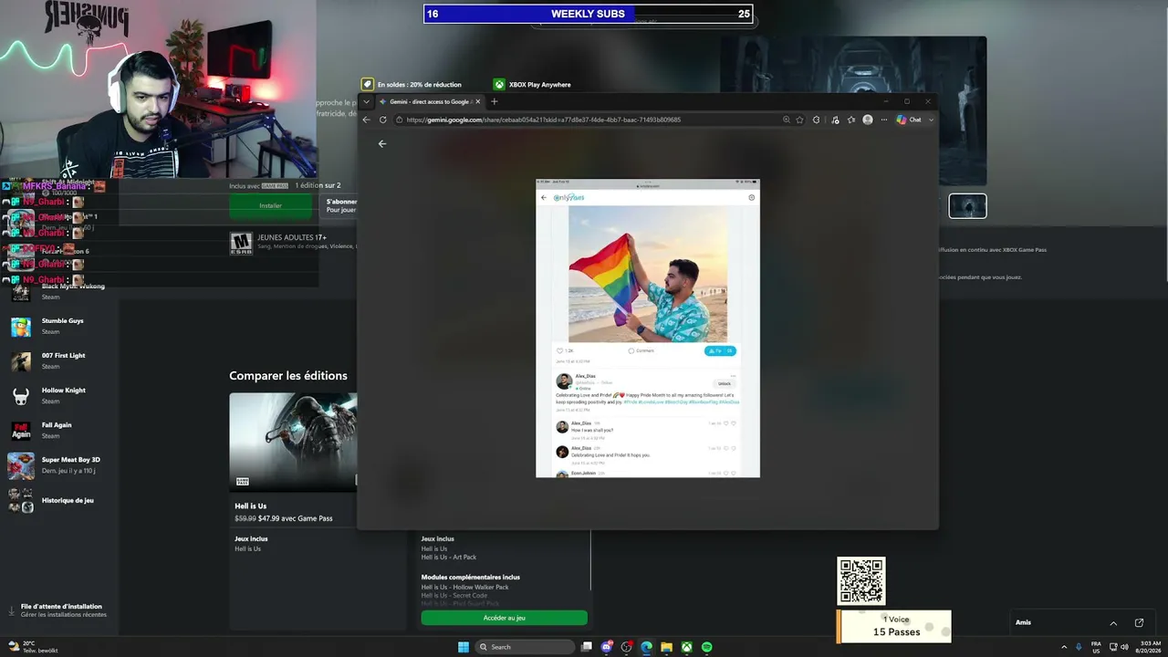Click the S'abonner button in Xbox app
The width and height of the screenshot is (1168, 657).
340,206
